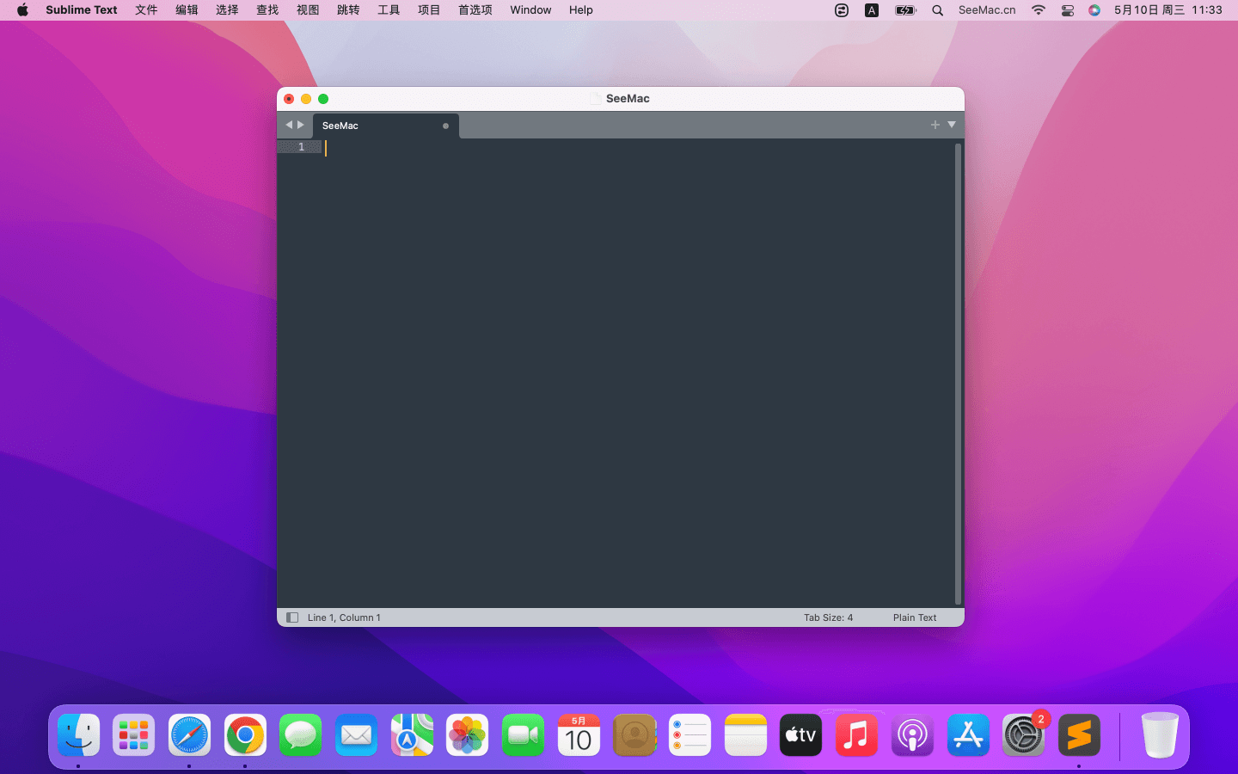Open the 视图 menu
This screenshot has width=1238, height=774.
pos(308,10)
